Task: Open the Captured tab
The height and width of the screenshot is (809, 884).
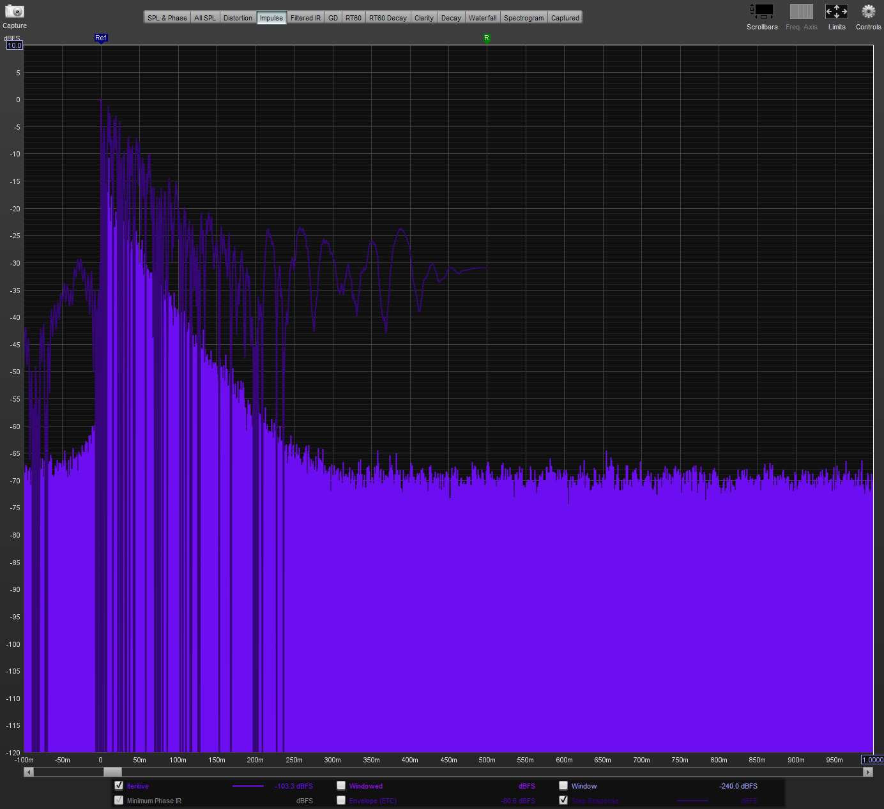Action: pyautogui.click(x=565, y=18)
